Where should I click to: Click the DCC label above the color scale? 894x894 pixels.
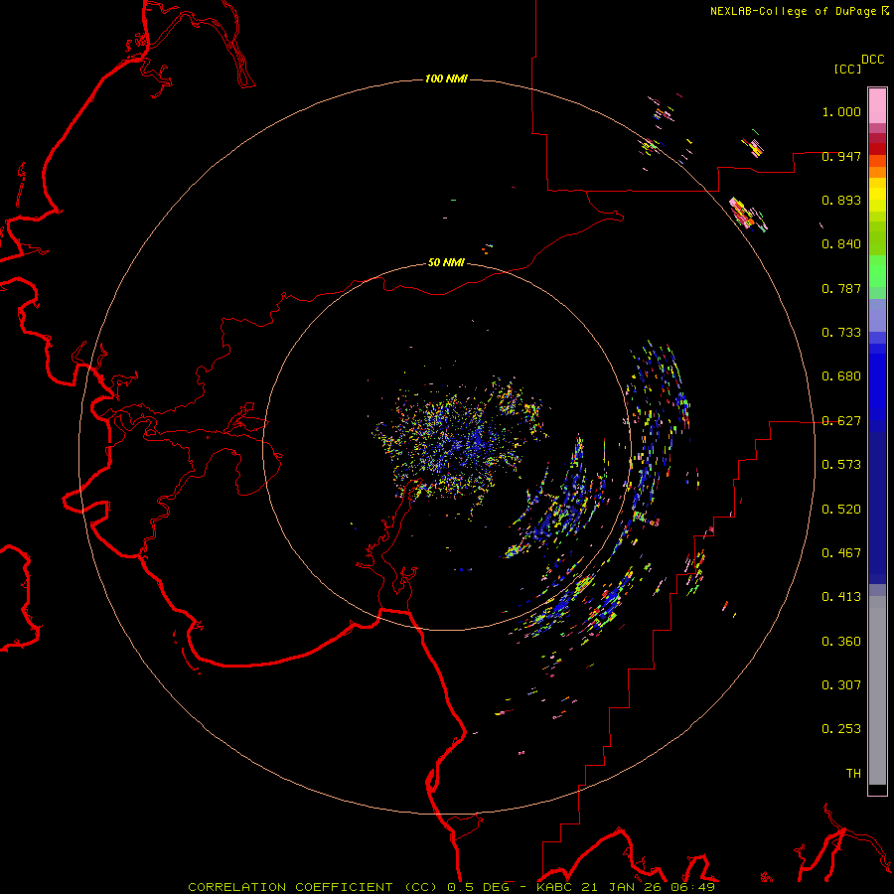pos(872,60)
